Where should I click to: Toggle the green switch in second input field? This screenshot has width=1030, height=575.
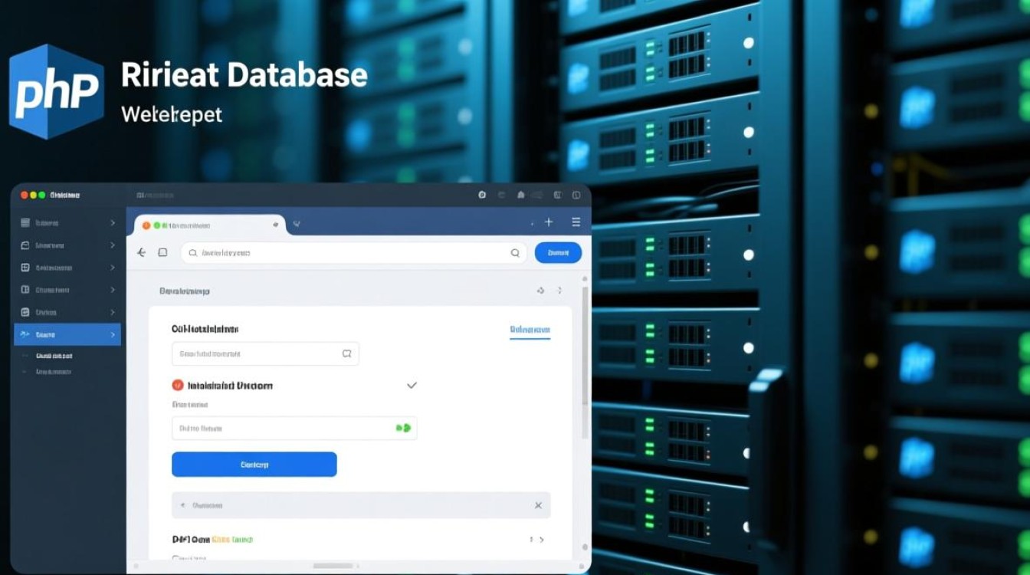[403, 428]
